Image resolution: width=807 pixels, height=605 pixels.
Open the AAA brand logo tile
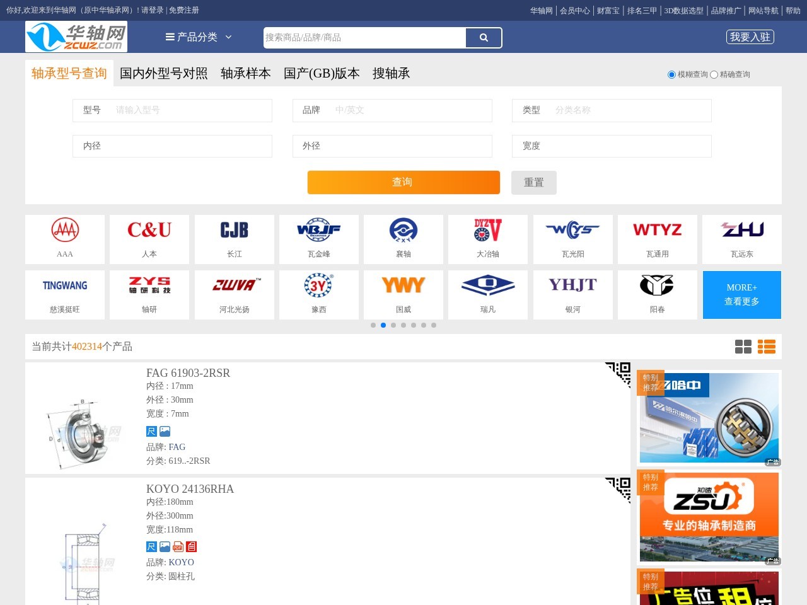[65, 239]
